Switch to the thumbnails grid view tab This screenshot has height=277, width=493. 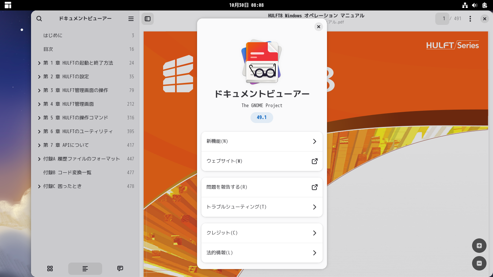[50, 269]
